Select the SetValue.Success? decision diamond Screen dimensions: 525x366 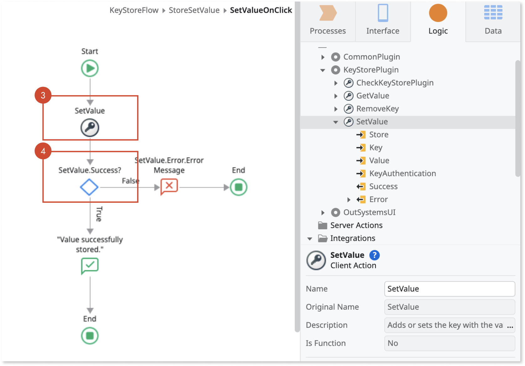click(90, 187)
